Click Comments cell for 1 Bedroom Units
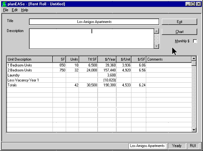 (169, 65)
